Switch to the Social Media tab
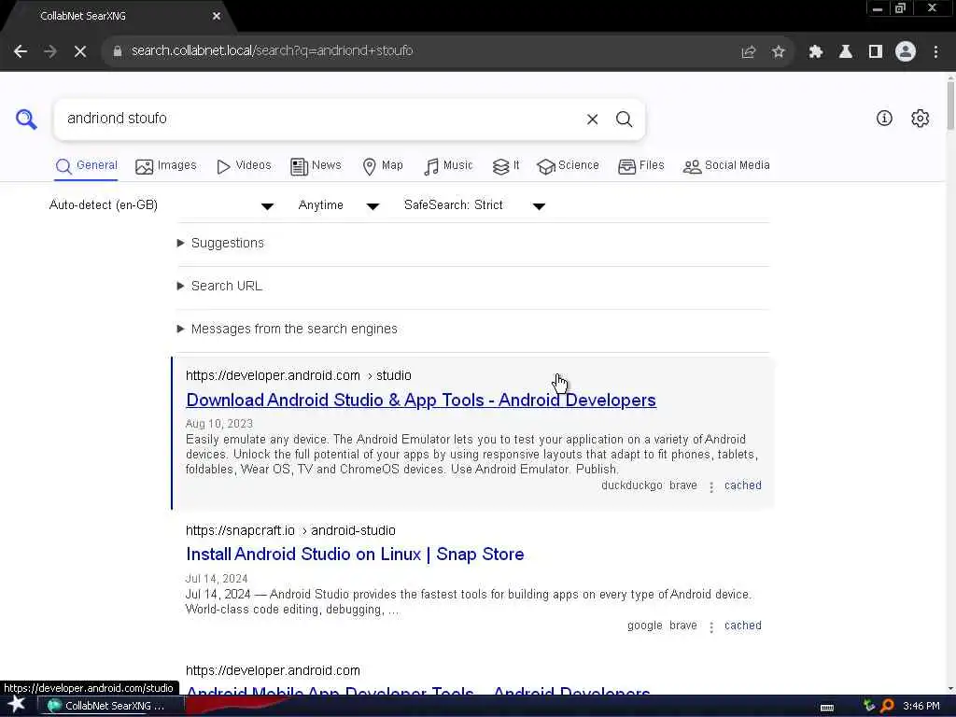Image resolution: width=956 pixels, height=717 pixels. coord(726,166)
